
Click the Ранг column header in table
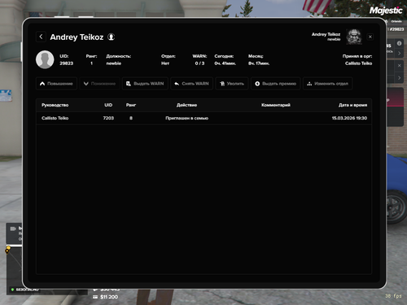point(131,105)
